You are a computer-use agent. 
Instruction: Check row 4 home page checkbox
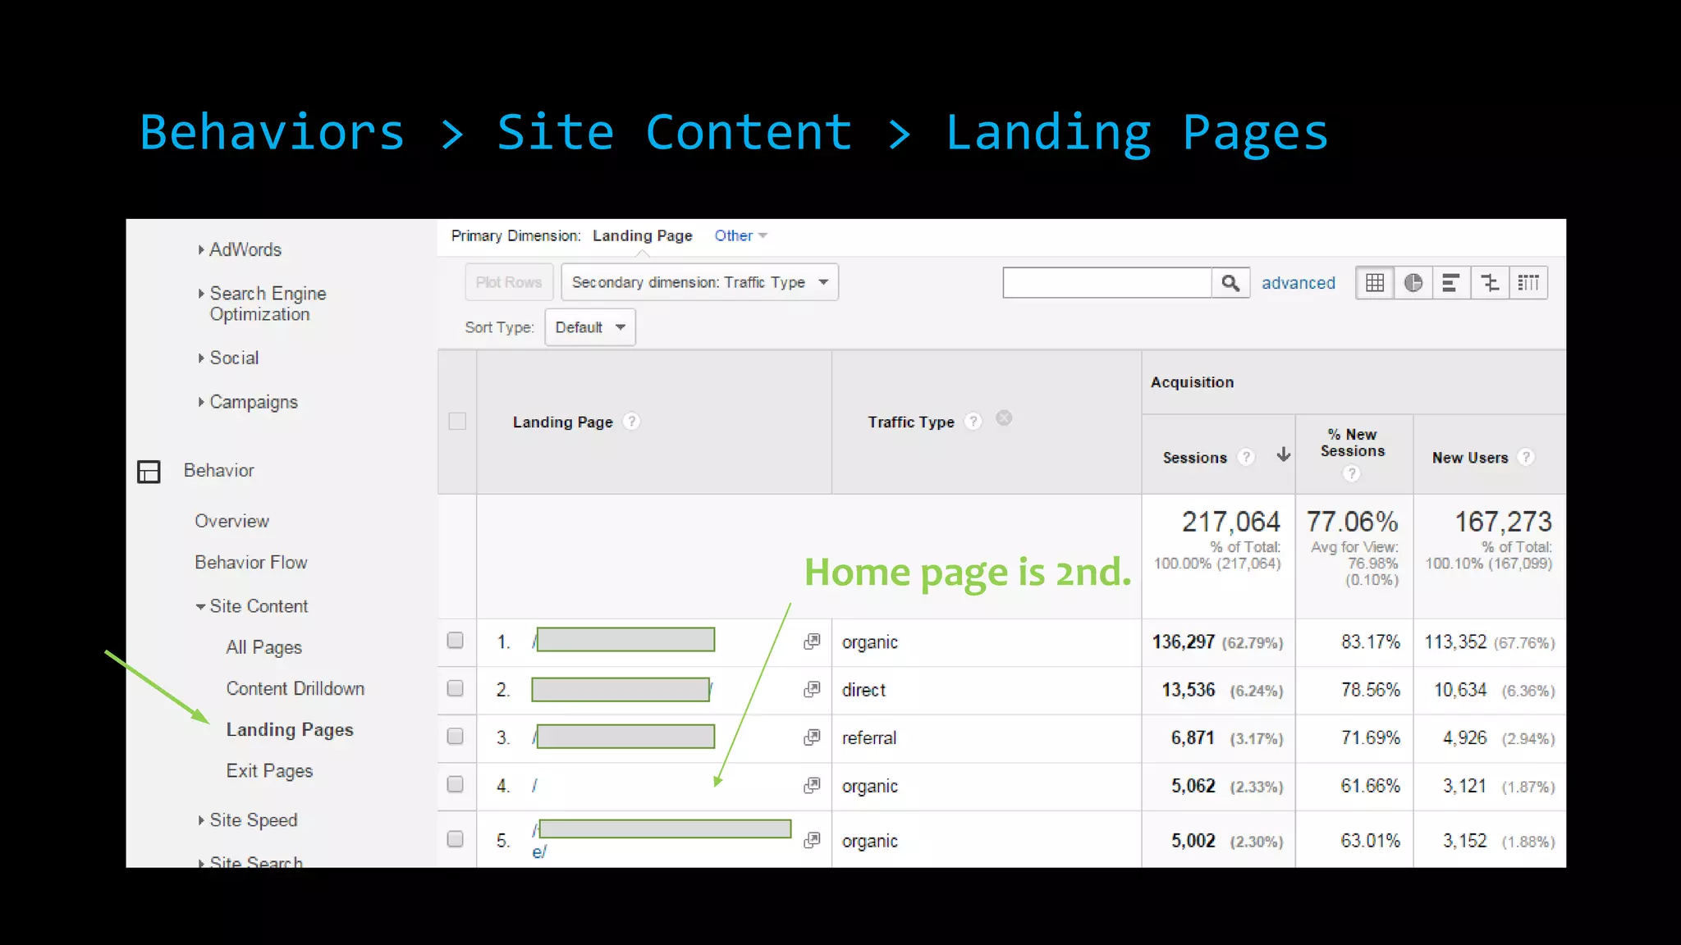tap(456, 784)
